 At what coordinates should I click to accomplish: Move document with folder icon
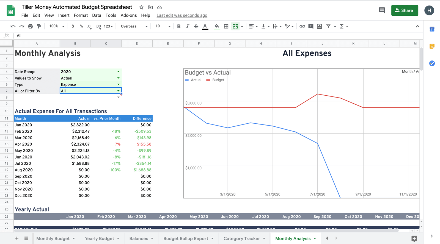pyautogui.click(x=150, y=7)
